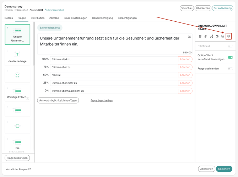Viewport: 238px width, 177px height.
Task: Open the Email Einstellungen tab
Action: point(75,18)
